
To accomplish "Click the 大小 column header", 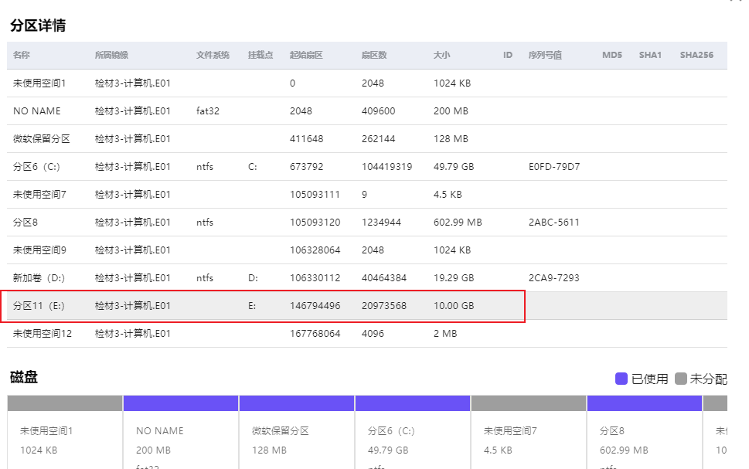I will tap(442, 56).
